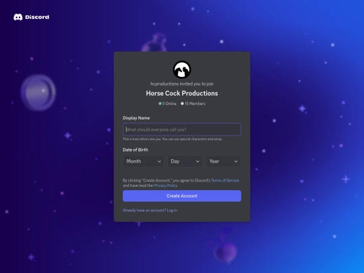The image size is (364, 273).
Task: Open the Month dropdown for date of birth
Action: pos(144,161)
